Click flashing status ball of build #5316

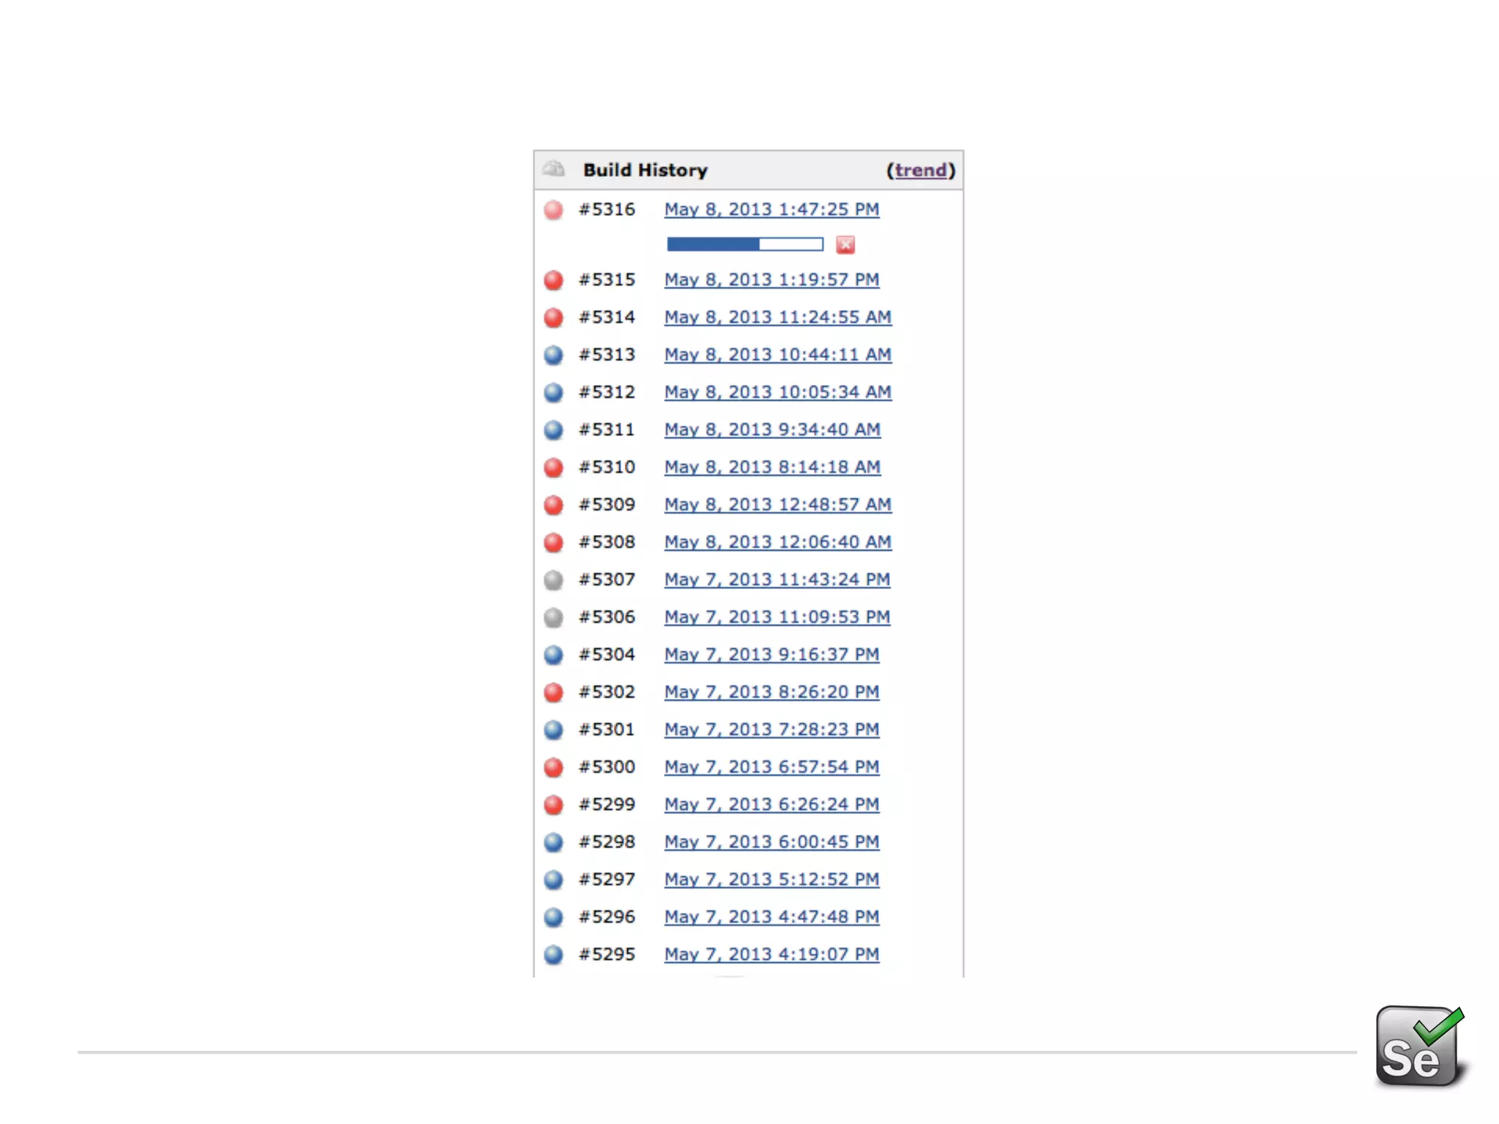pyautogui.click(x=554, y=210)
